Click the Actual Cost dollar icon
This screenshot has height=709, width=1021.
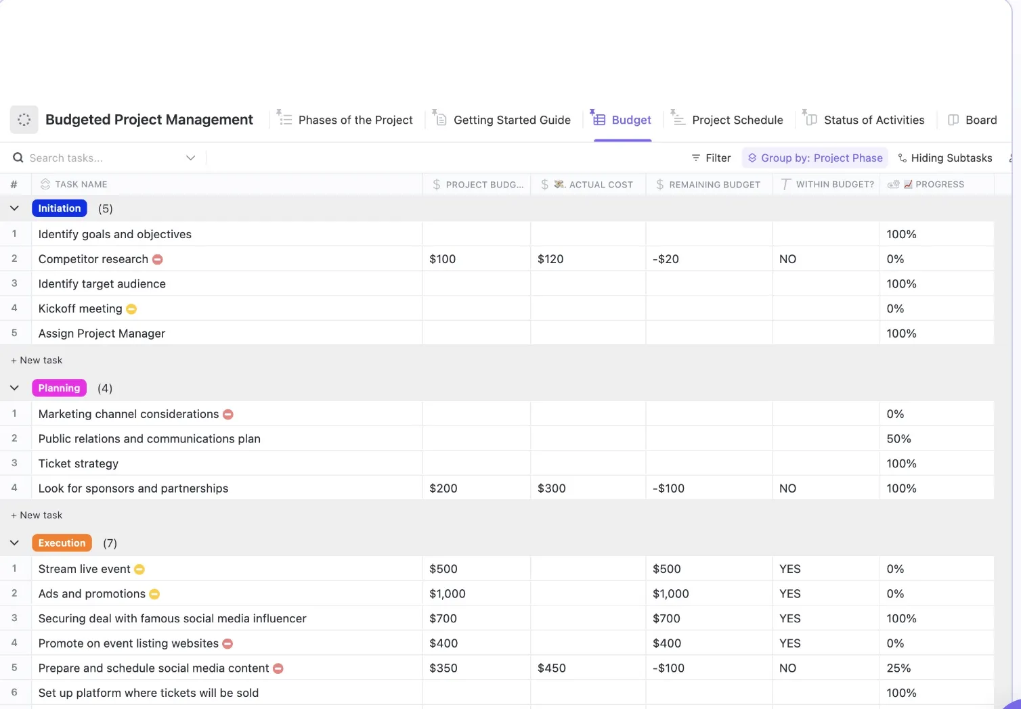tap(544, 184)
